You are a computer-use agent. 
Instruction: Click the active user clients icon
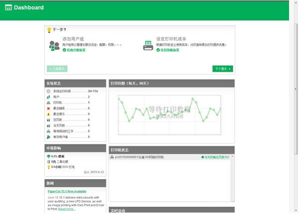pyautogui.click(x=48, y=137)
